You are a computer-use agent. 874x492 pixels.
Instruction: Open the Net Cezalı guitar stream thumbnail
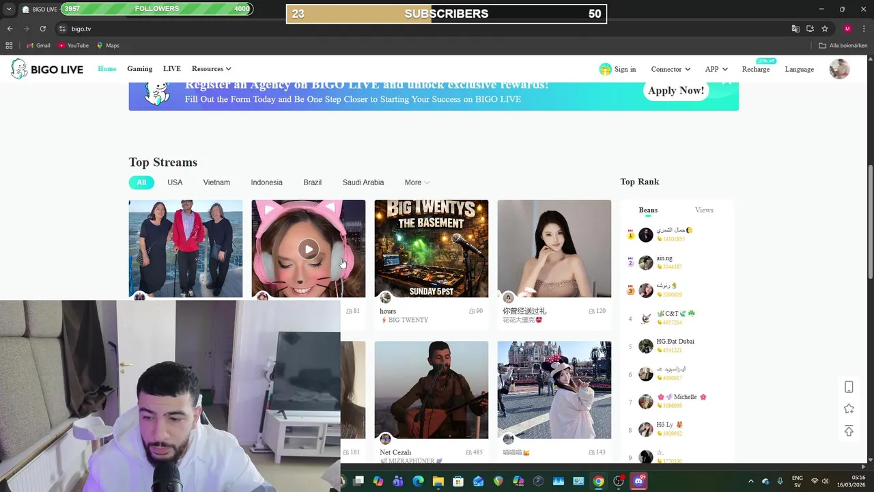point(431,389)
